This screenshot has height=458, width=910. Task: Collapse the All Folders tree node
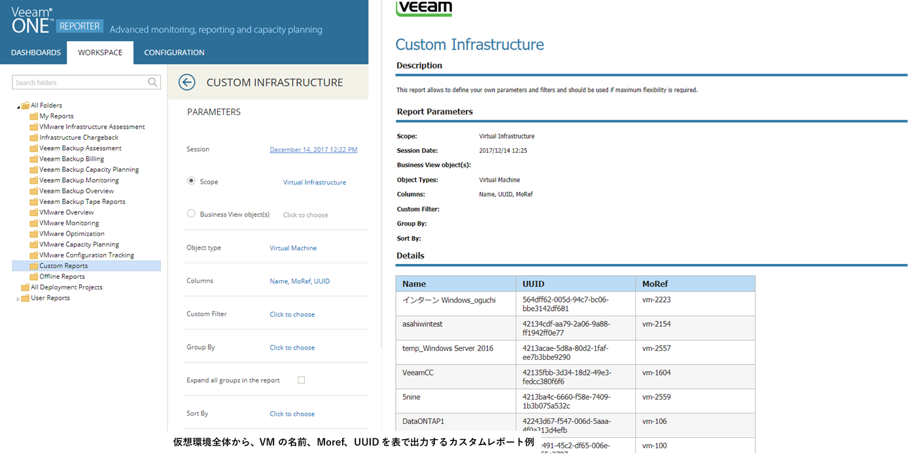click(18, 106)
